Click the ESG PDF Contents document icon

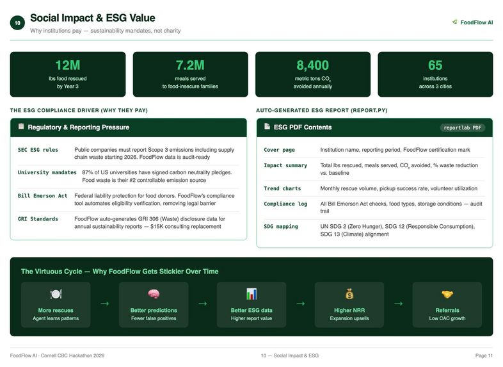[267, 126]
